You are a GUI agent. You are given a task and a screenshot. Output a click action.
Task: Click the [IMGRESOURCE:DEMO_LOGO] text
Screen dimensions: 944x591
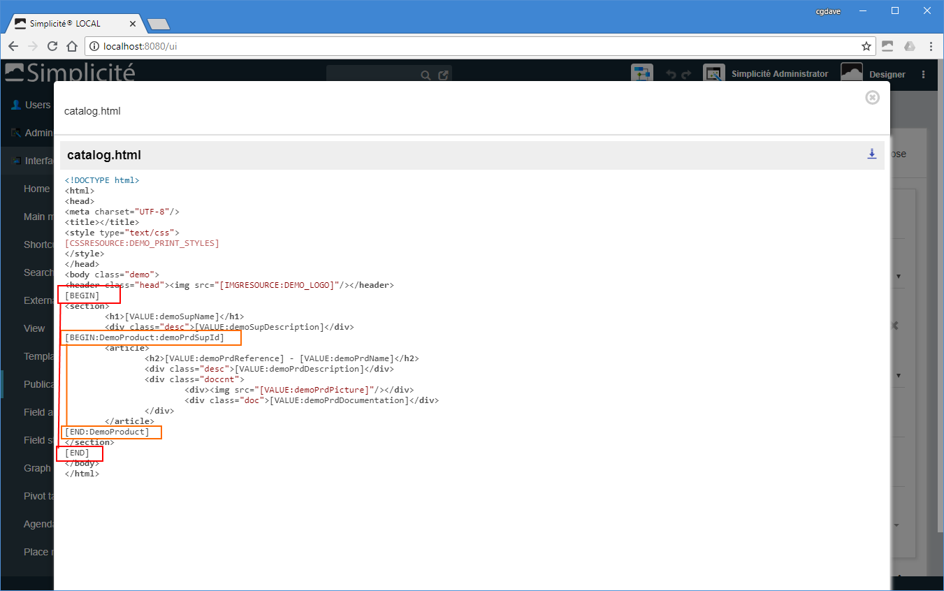tap(277, 285)
